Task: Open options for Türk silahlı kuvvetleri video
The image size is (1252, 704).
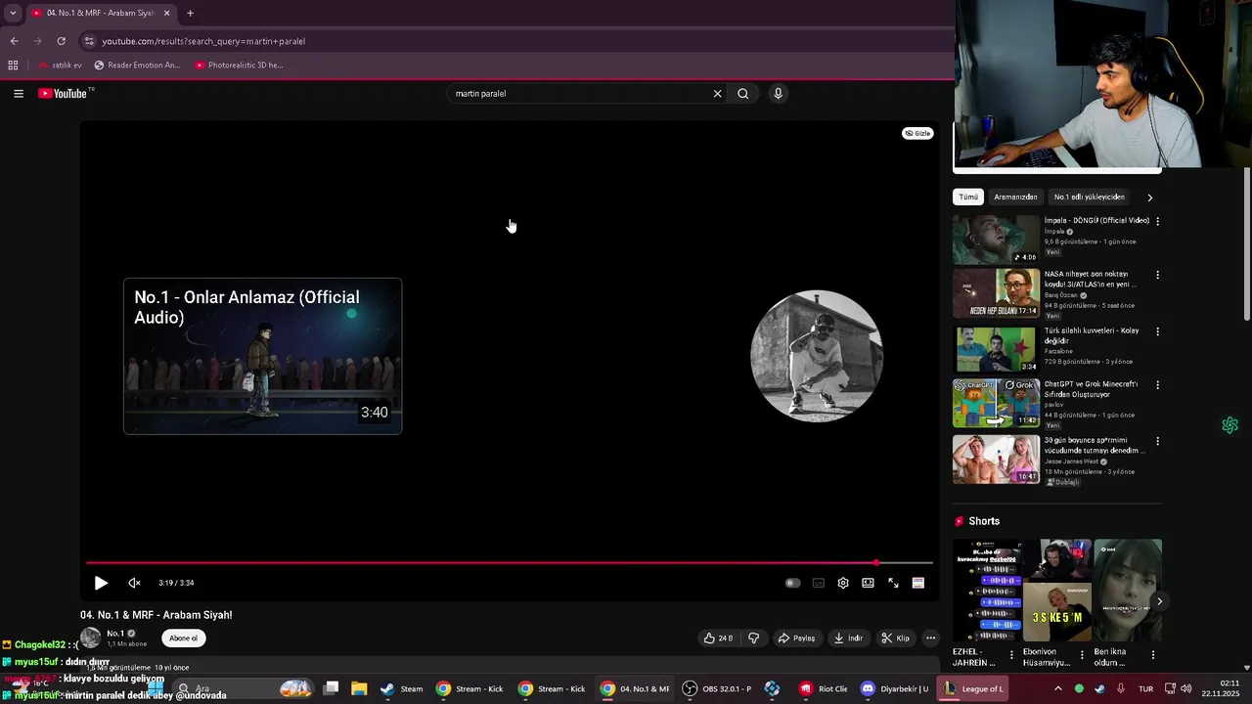Action: [x=1157, y=331]
